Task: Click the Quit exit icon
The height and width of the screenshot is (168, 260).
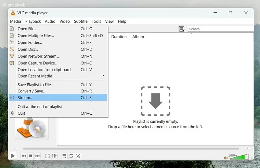Action: pyautogui.click(x=12, y=113)
